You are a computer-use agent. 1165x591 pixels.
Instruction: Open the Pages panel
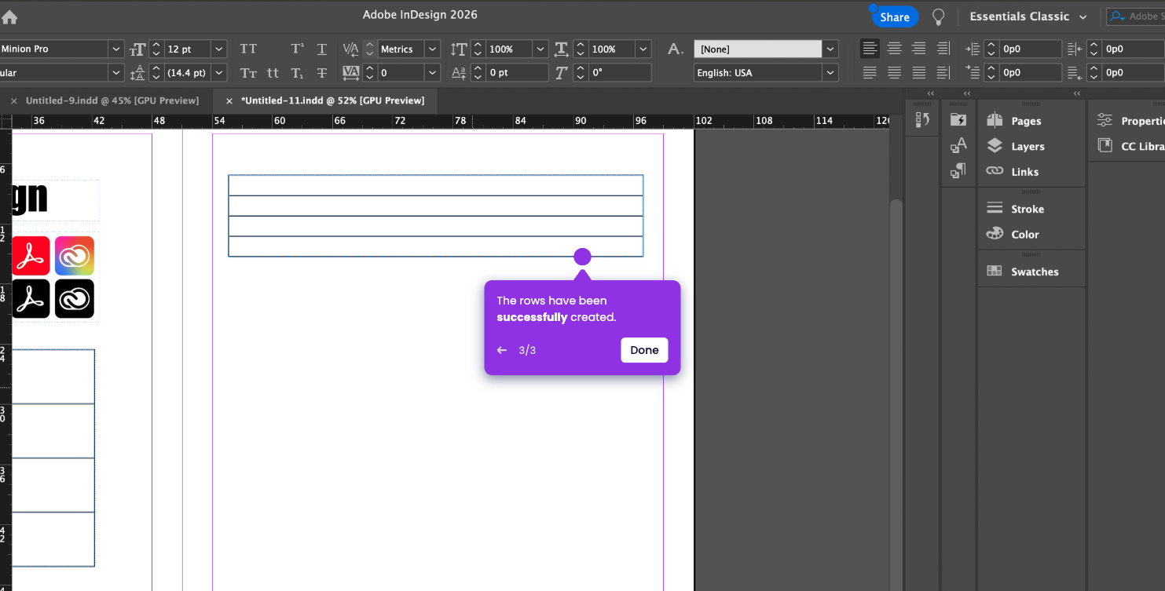pyautogui.click(x=1025, y=121)
